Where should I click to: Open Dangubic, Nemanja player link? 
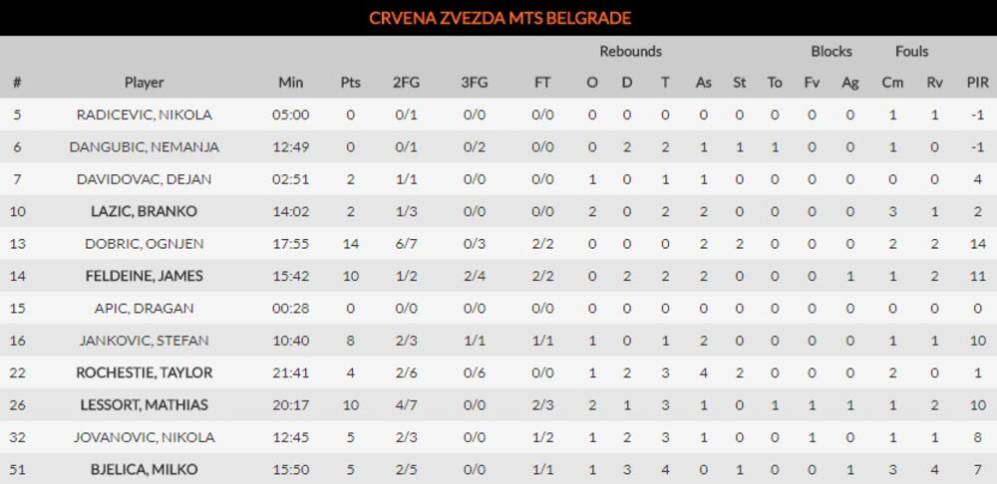145,147
